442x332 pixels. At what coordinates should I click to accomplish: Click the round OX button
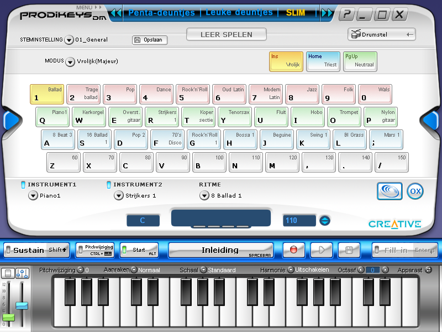pos(415,191)
